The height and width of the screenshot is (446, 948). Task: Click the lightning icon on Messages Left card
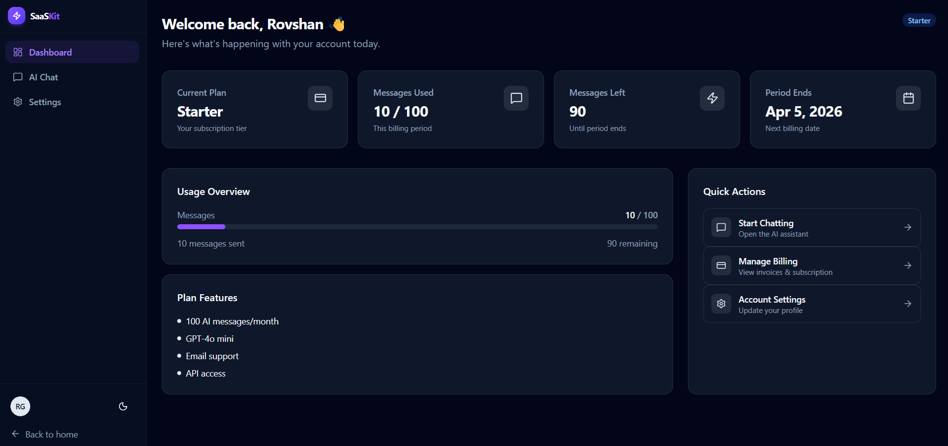tap(712, 98)
